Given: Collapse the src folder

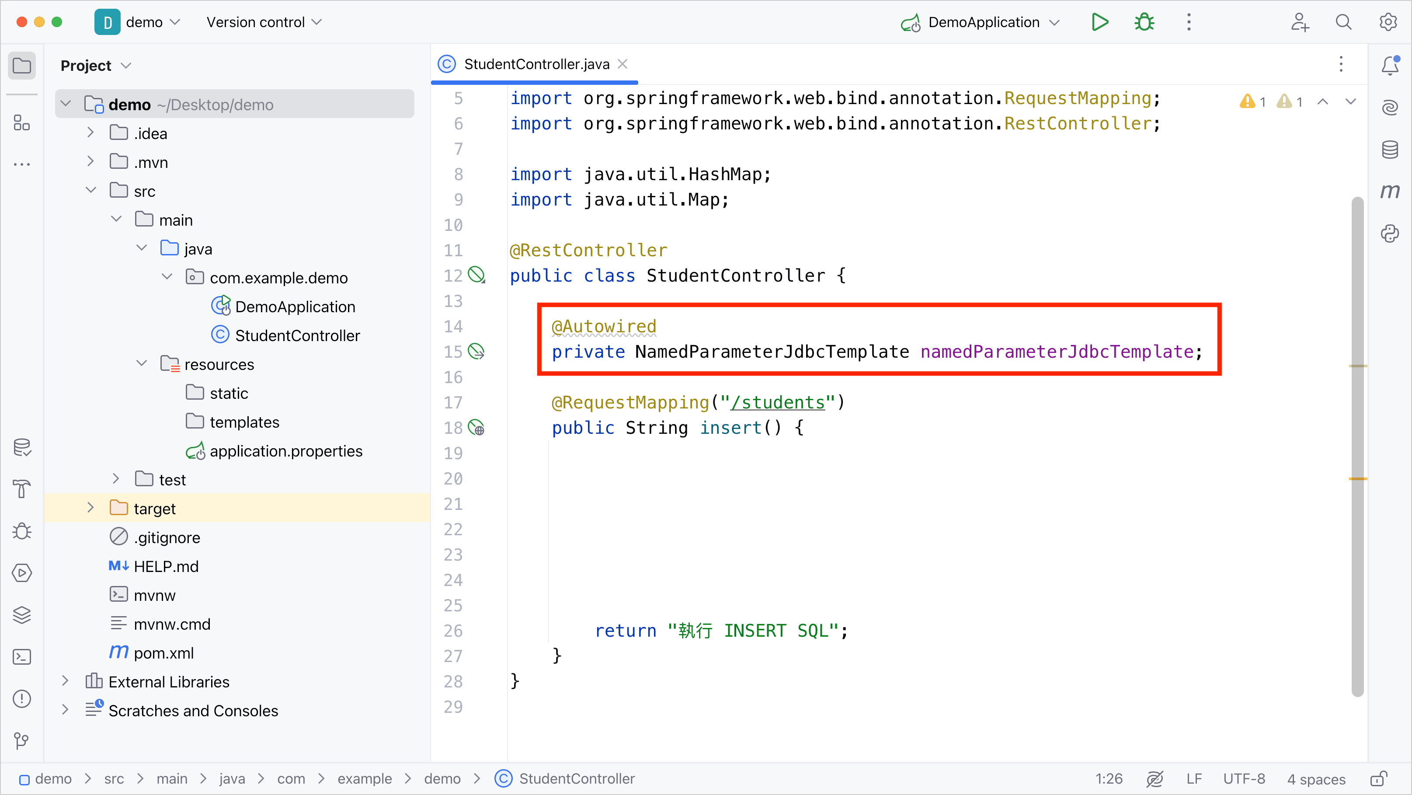Looking at the screenshot, I should point(91,190).
